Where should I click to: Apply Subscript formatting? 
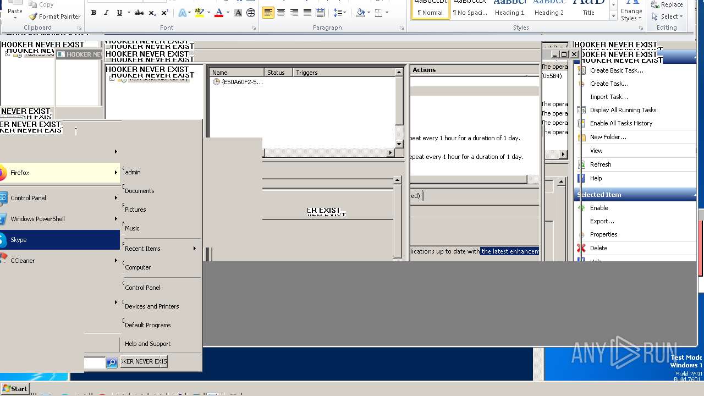click(152, 13)
